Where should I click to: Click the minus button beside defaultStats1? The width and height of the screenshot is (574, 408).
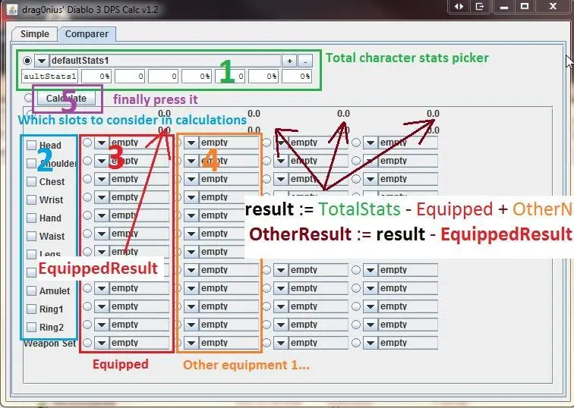pos(305,61)
